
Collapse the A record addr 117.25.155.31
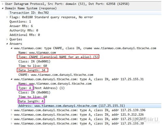pyautogui.click(x=11, y=79)
